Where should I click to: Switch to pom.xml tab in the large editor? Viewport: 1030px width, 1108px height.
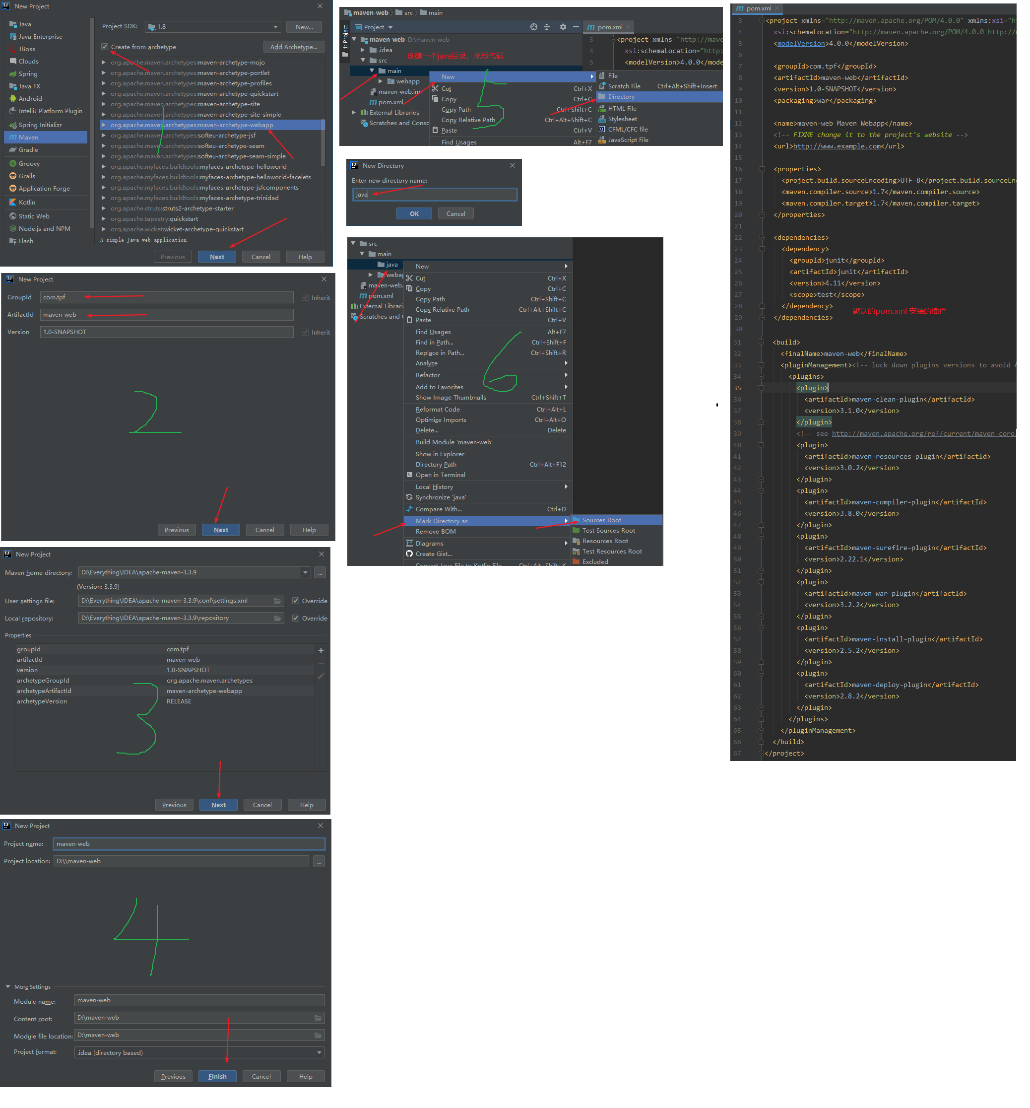[x=759, y=8]
